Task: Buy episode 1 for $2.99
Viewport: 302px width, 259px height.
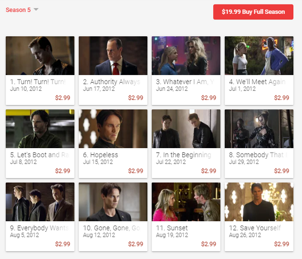Action: click(x=62, y=98)
